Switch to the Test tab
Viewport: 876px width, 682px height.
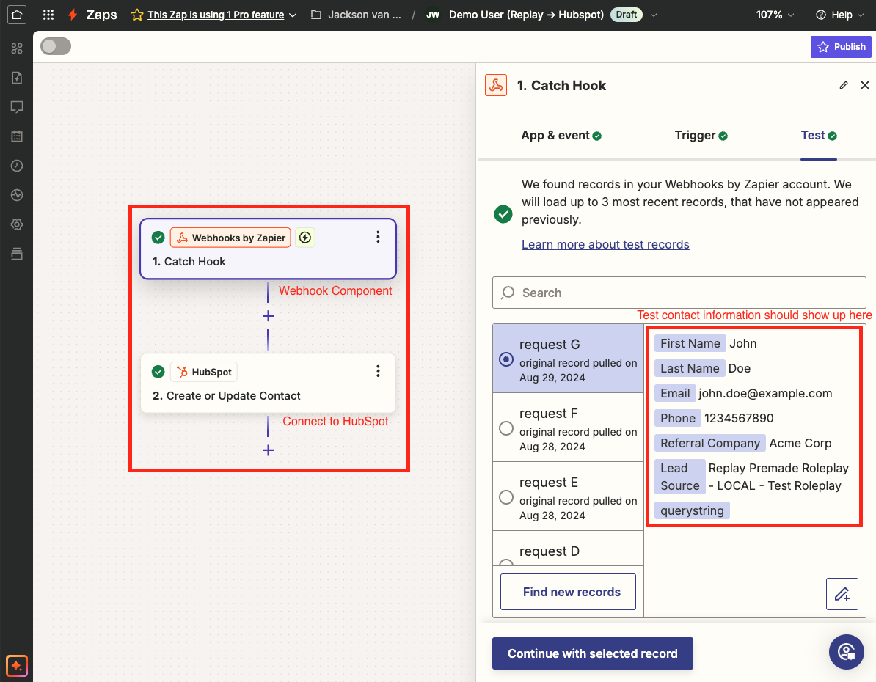click(x=819, y=135)
